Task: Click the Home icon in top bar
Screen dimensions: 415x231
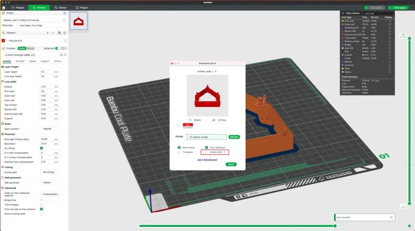Action: (x=4, y=8)
